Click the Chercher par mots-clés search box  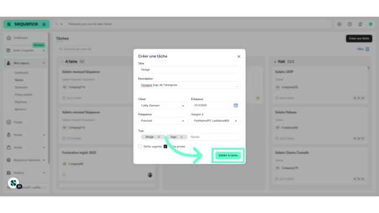pyautogui.click(x=96, y=49)
